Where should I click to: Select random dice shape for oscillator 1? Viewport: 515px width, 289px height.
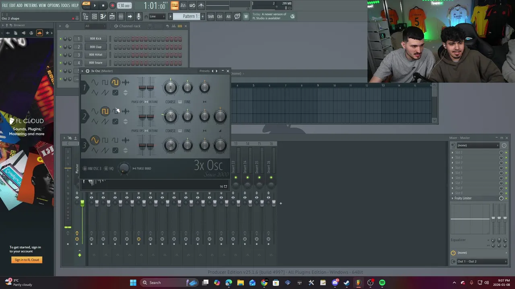point(115,93)
